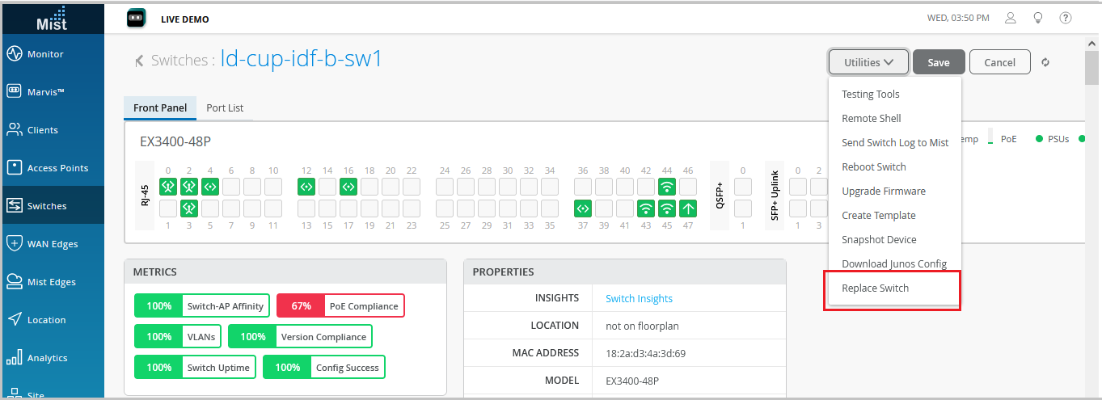Image resolution: width=1102 pixels, height=400 pixels.
Task: Open the Monitor section icon
Action: click(x=14, y=54)
